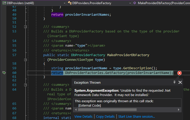
Task: Collapse the summary comment at line 63
Action: pyautogui.click(x=25, y=85)
